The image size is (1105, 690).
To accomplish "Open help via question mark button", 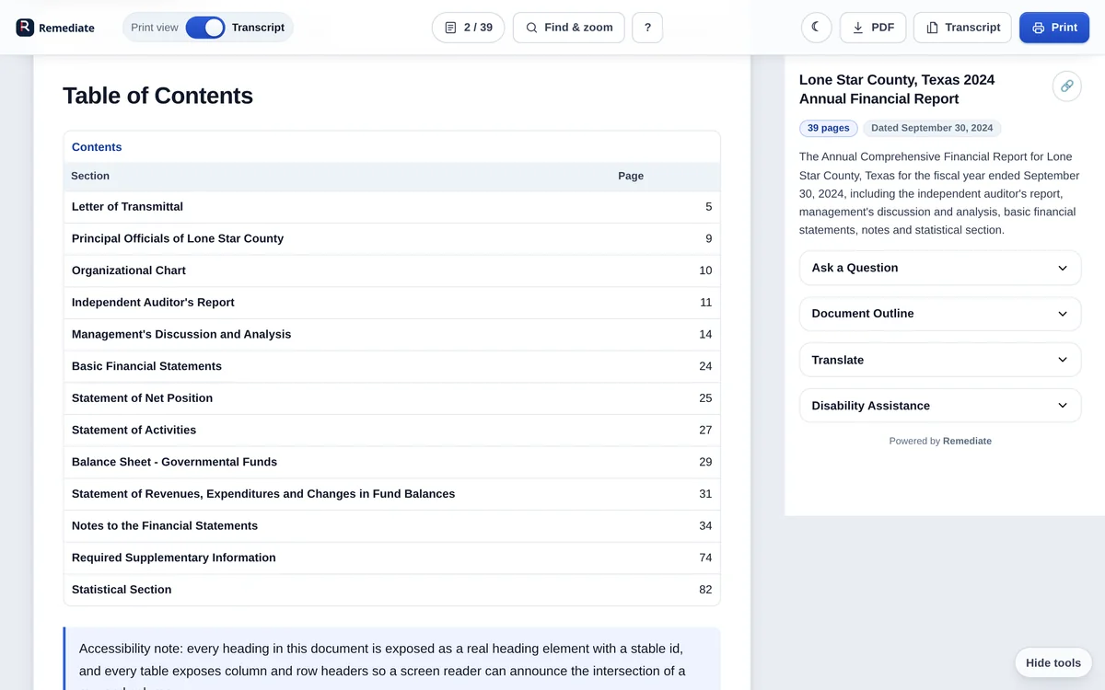I will (x=647, y=28).
